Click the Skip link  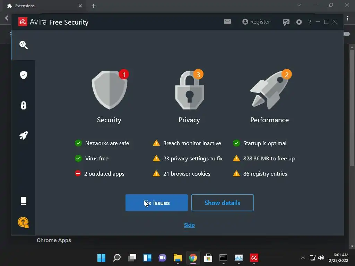click(x=189, y=225)
